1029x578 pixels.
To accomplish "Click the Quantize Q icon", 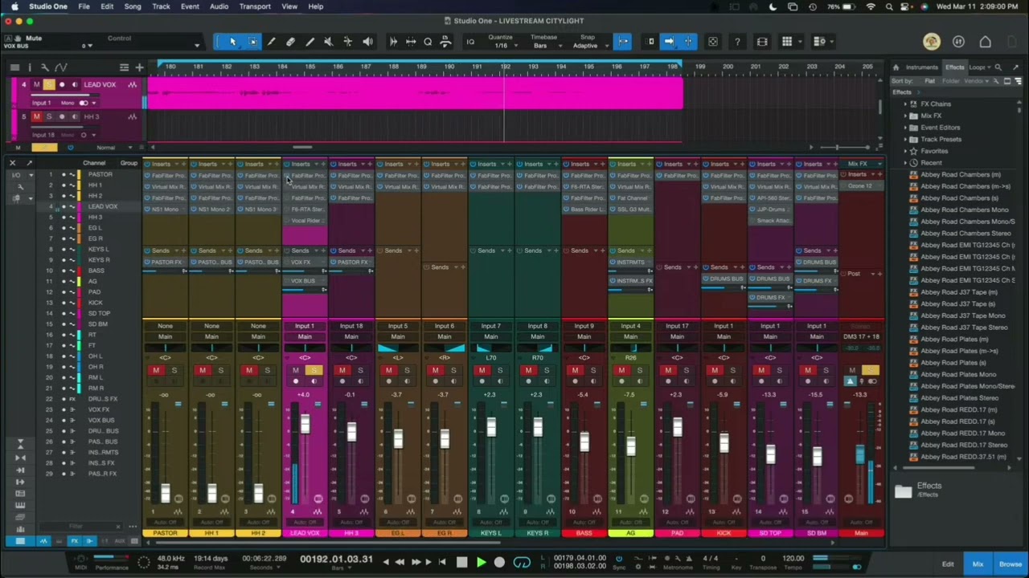I will (428, 42).
